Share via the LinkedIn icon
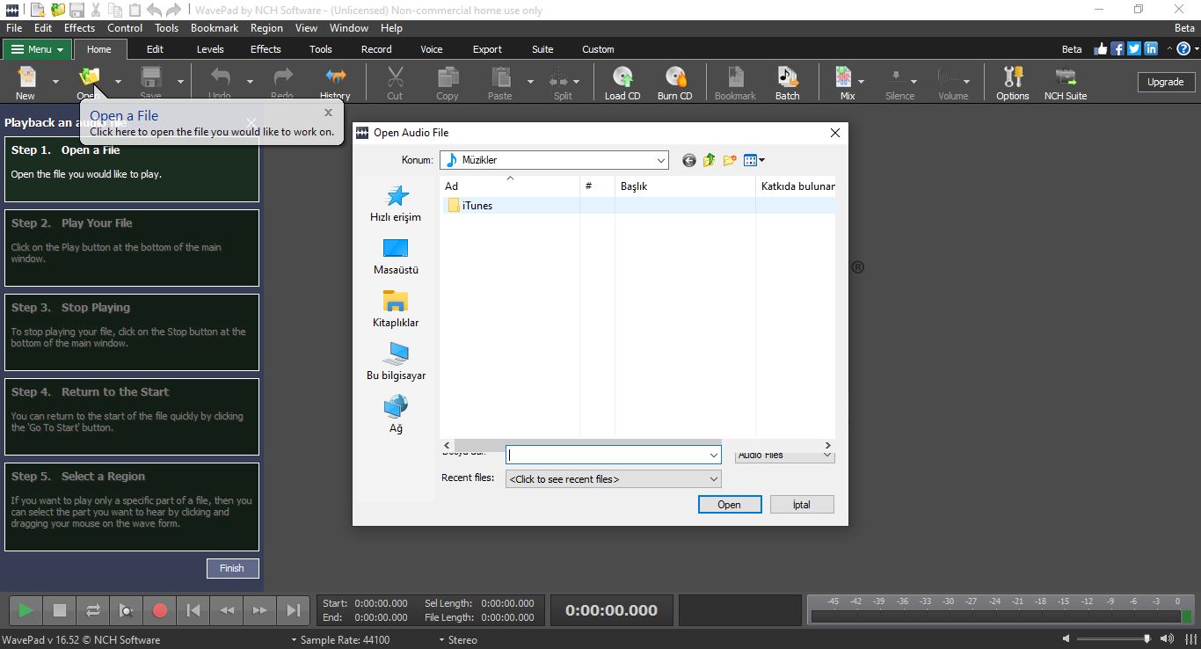This screenshot has width=1201, height=649. click(x=1151, y=49)
